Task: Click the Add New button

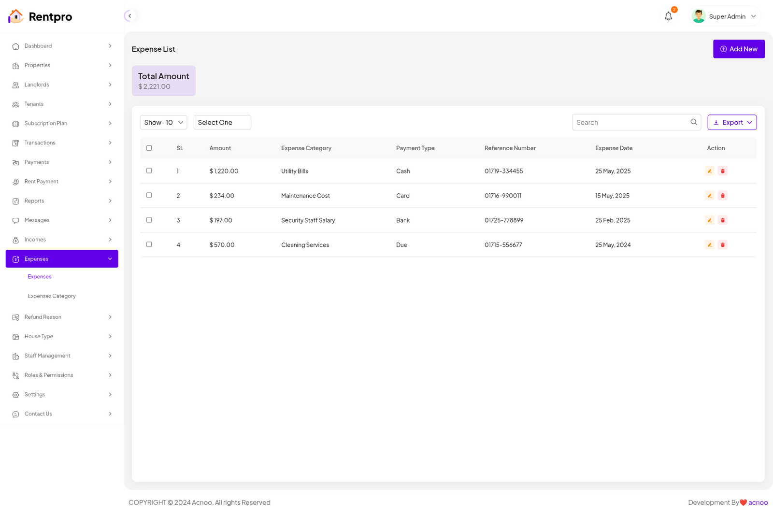Action: click(x=738, y=49)
